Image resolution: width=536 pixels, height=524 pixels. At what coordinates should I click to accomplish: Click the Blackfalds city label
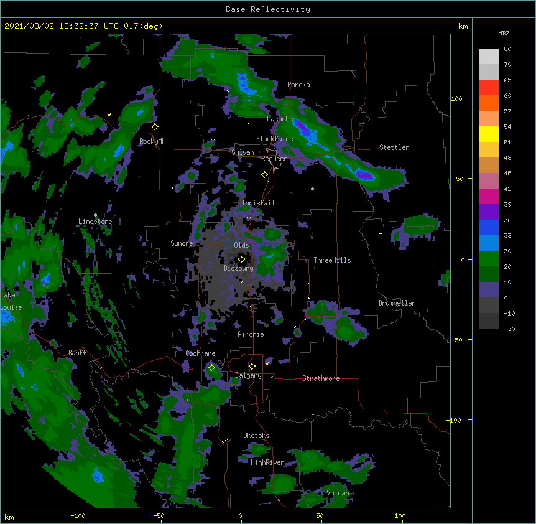pyautogui.click(x=274, y=139)
